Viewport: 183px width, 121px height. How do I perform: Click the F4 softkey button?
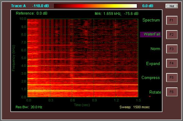tap(172, 63)
